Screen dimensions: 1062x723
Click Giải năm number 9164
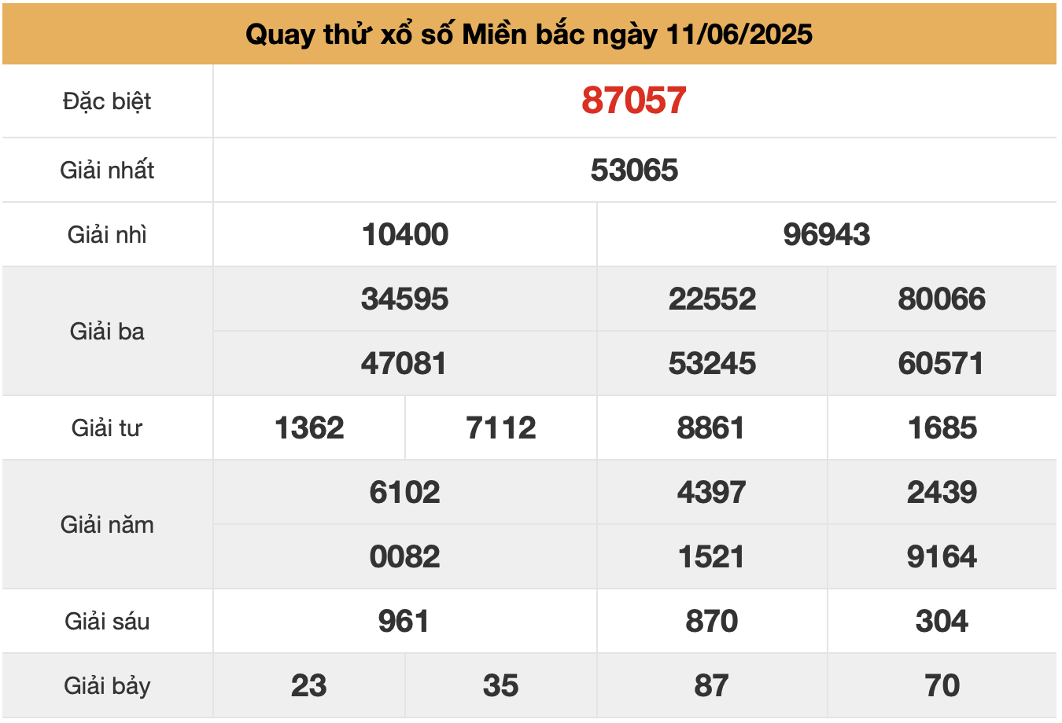[942, 556]
